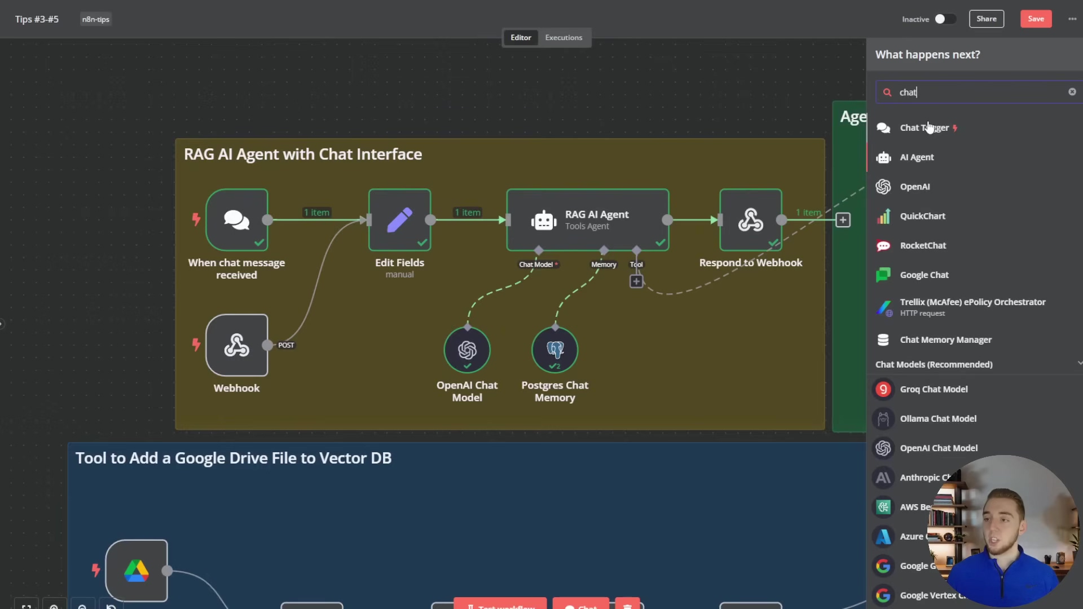The width and height of the screenshot is (1083, 609).
Task: Select the Postgres Chat Memory node
Action: (x=555, y=350)
